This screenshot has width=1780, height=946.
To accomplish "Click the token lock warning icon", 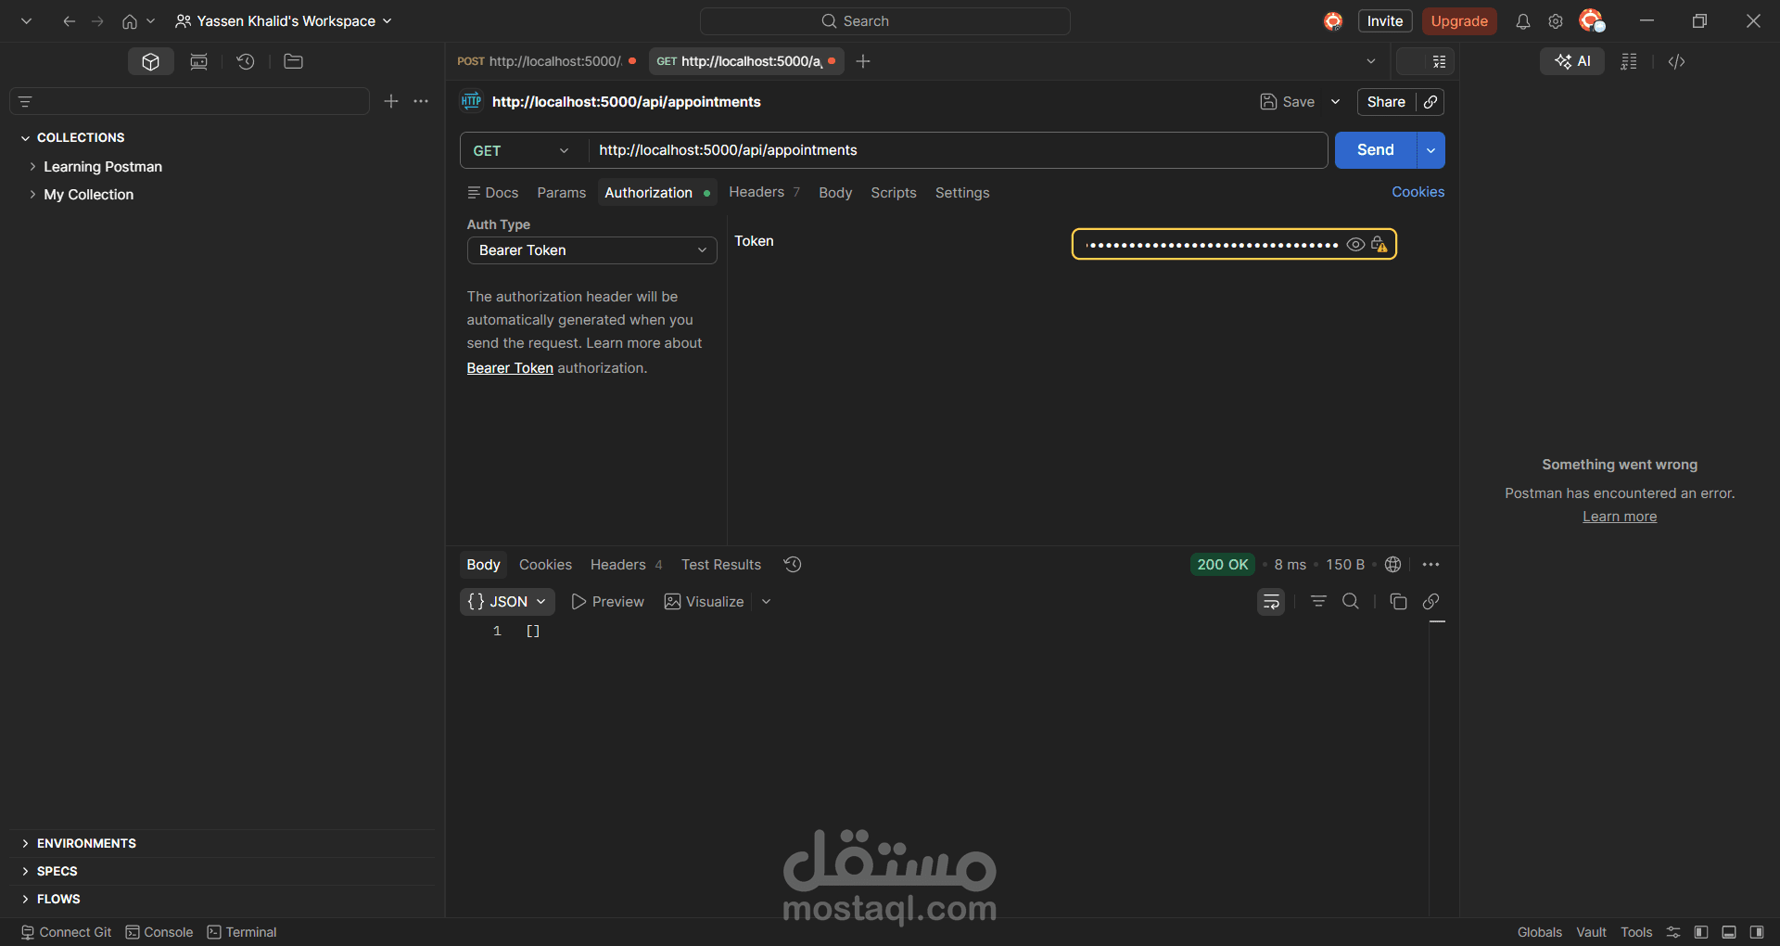I will point(1379,245).
